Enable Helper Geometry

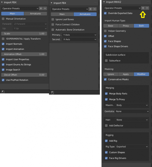pyautogui.click(x=105, y=31)
